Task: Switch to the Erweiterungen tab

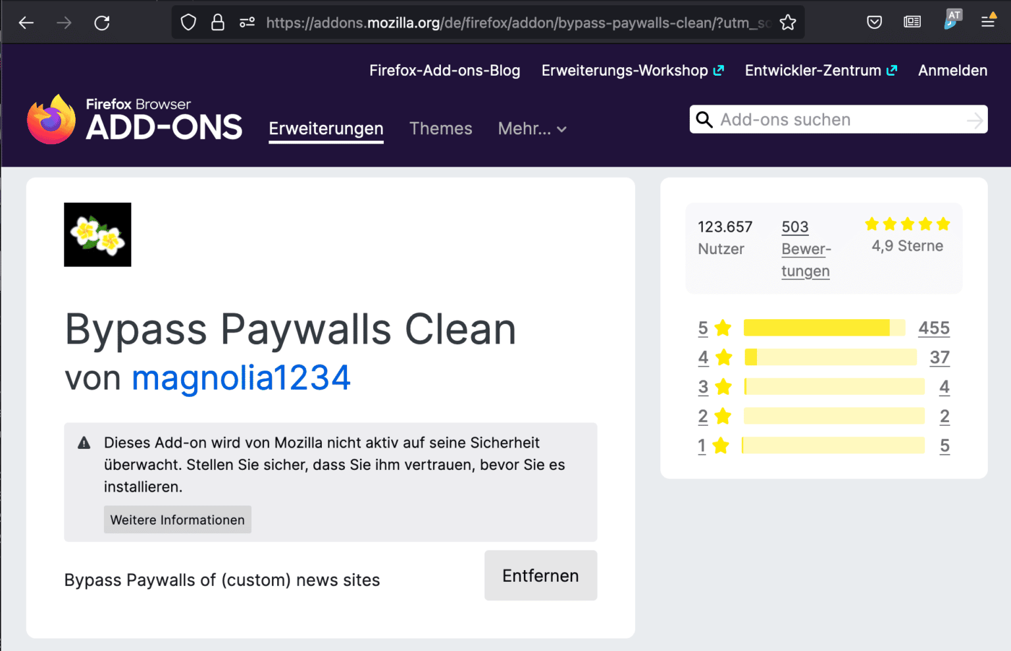Action: [x=326, y=129]
